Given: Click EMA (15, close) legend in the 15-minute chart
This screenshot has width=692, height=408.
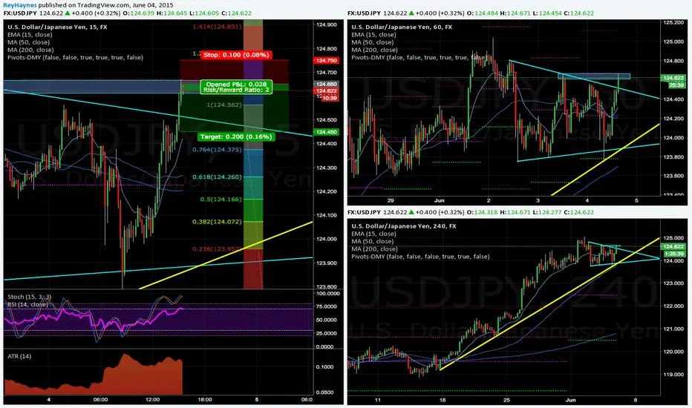Looking at the screenshot, I should [x=30, y=34].
